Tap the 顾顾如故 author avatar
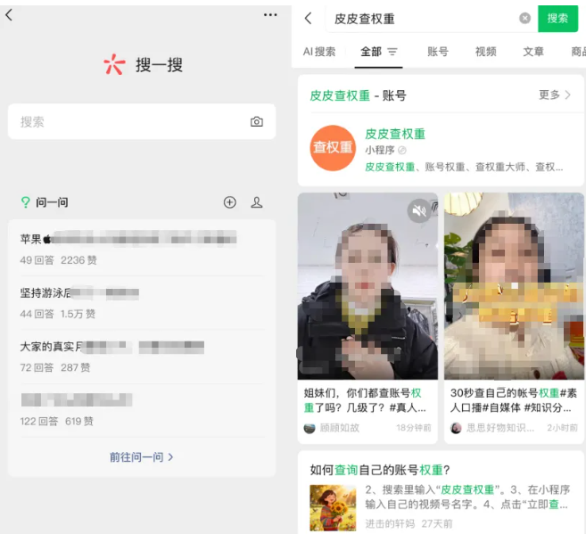Image resolution: width=586 pixels, height=534 pixels. click(x=310, y=428)
